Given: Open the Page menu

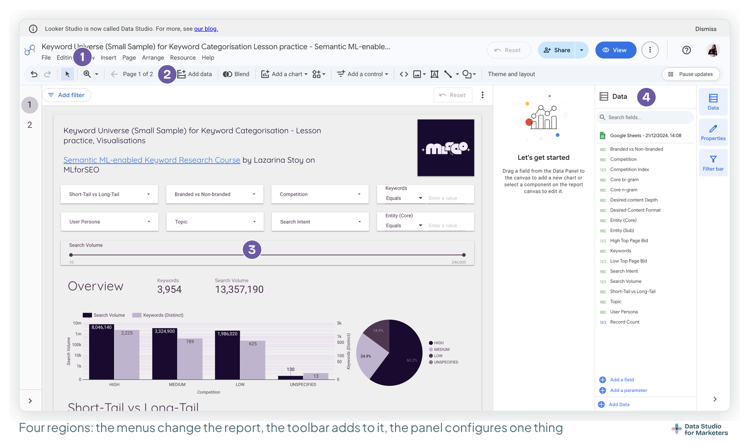Looking at the screenshot, I should [x=129, y=58].
